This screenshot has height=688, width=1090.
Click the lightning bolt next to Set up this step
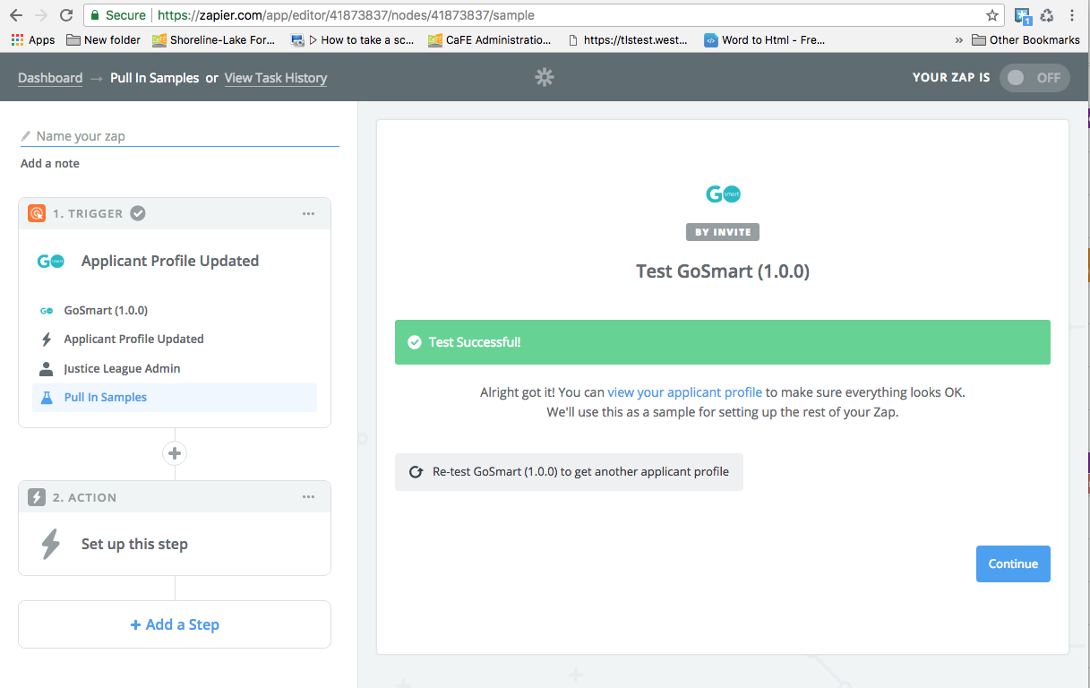click(51, 544)
